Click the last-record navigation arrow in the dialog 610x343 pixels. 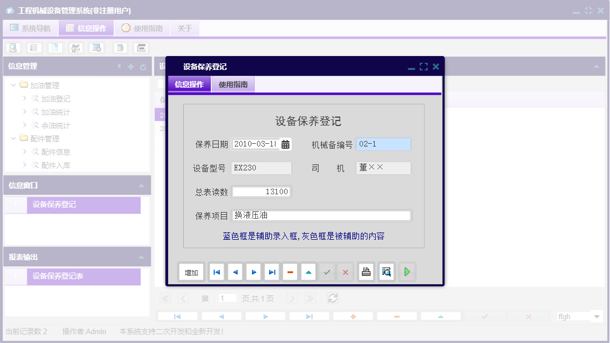271,271
